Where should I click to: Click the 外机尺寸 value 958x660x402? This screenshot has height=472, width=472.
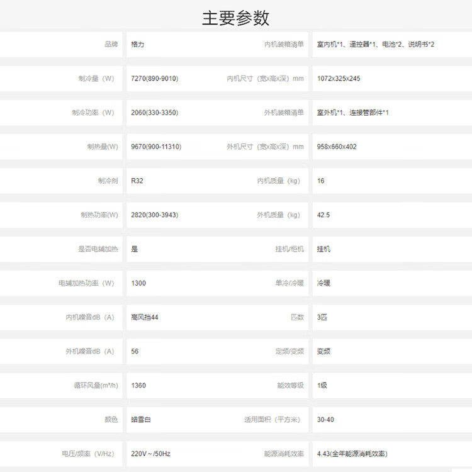(x=337, y=147)
